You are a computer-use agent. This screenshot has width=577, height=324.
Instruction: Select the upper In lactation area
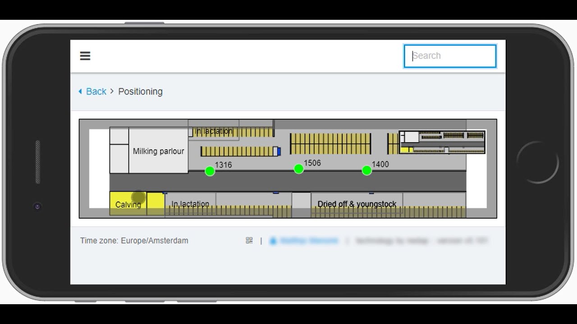tap(214, 131)
